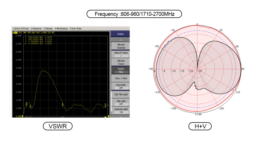Click the H+V caption label

point(200,126)
